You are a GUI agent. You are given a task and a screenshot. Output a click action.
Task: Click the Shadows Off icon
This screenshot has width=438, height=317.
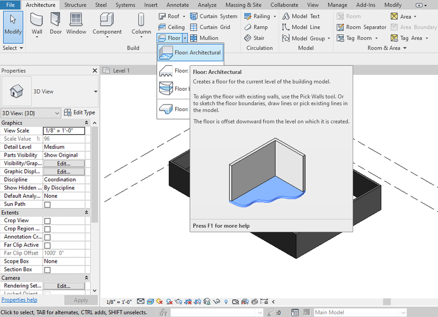coord(169,302)
